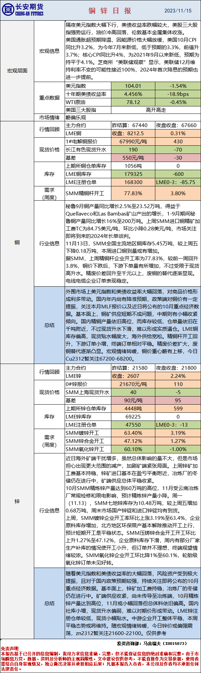The height and width of the screenshot is (673, 201).
Task: Click the LME铜库存 179325 cell
Action: pos(133,174)
